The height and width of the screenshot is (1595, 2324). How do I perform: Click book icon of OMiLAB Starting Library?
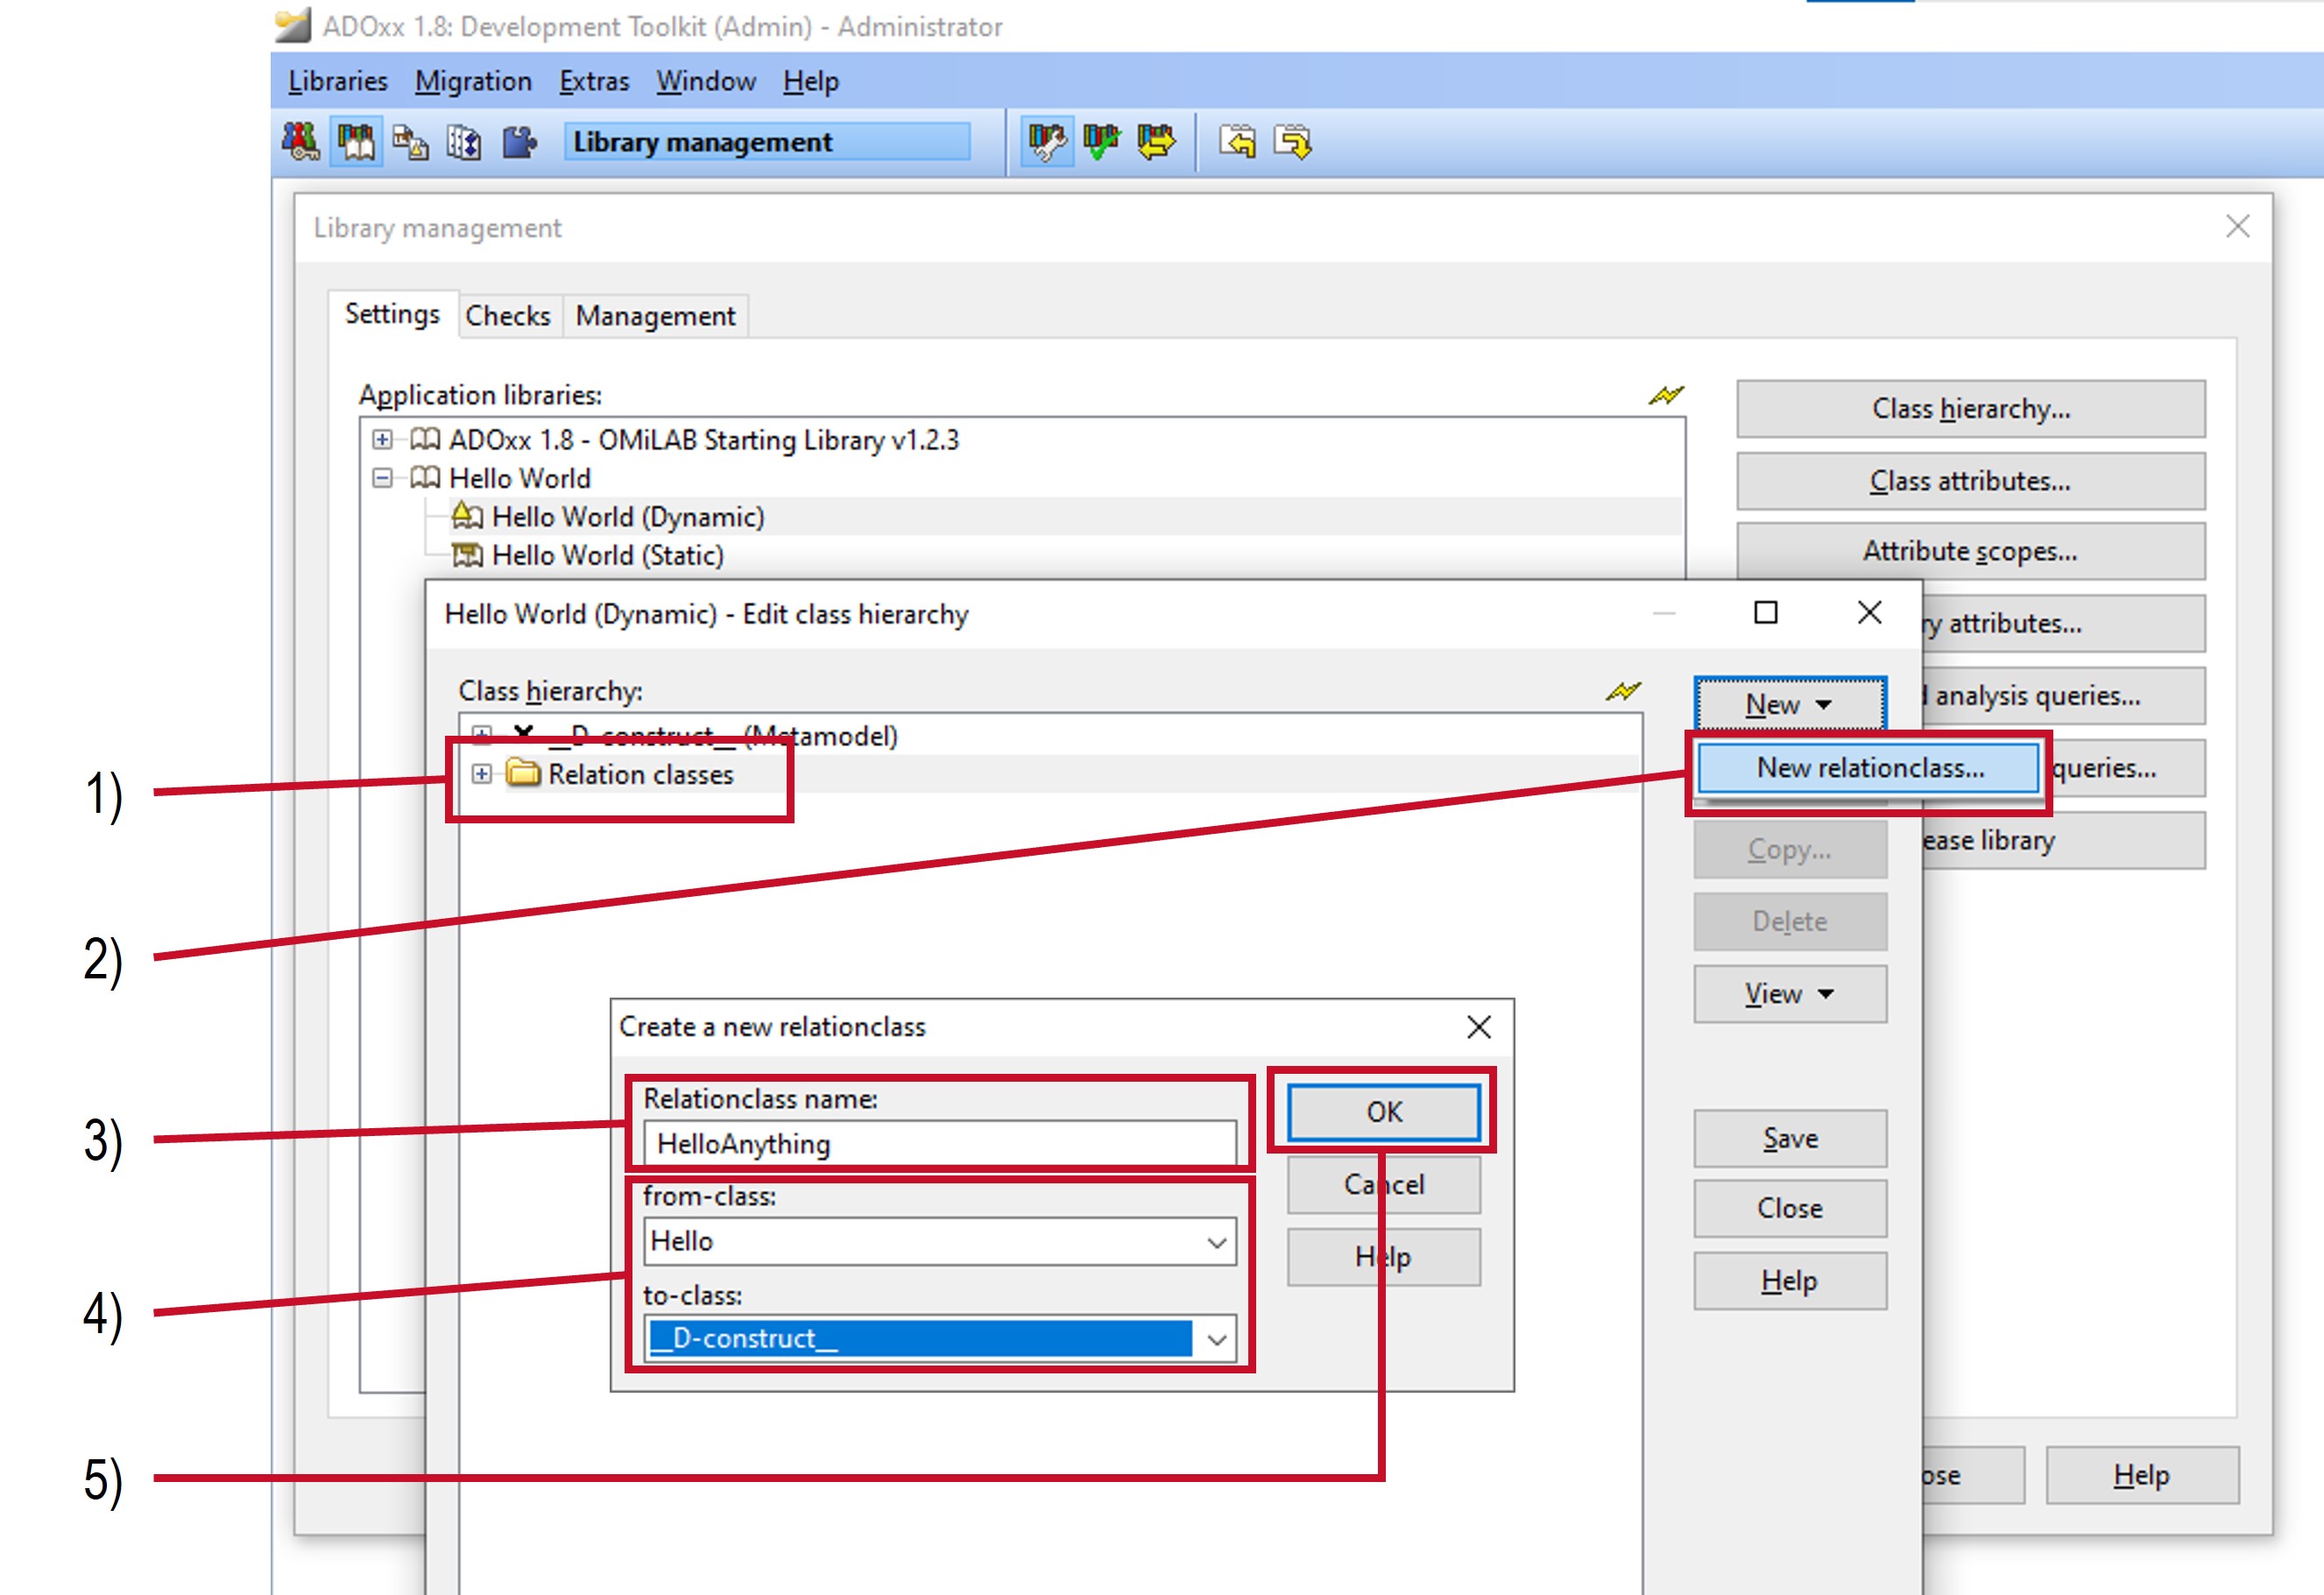425,439
